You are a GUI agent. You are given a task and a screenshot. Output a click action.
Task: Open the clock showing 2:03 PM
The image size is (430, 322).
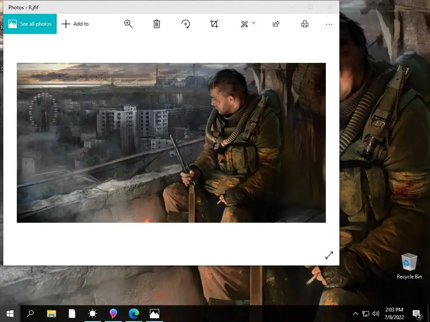point(394,314)
